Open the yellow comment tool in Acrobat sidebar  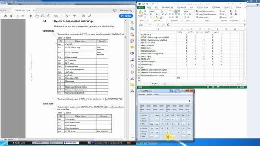tap(132, 47)
